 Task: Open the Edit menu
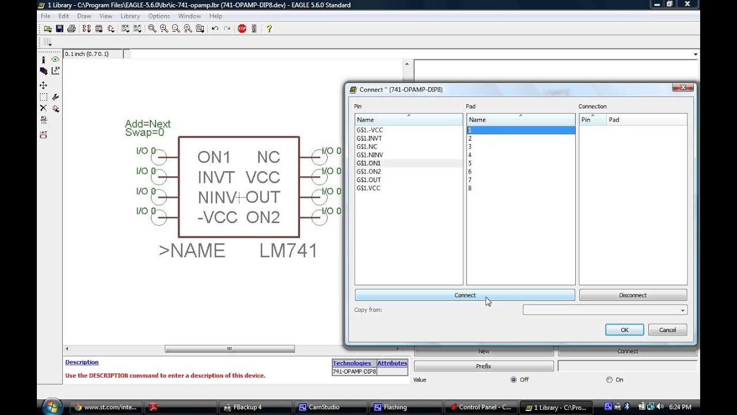[63, 16]
